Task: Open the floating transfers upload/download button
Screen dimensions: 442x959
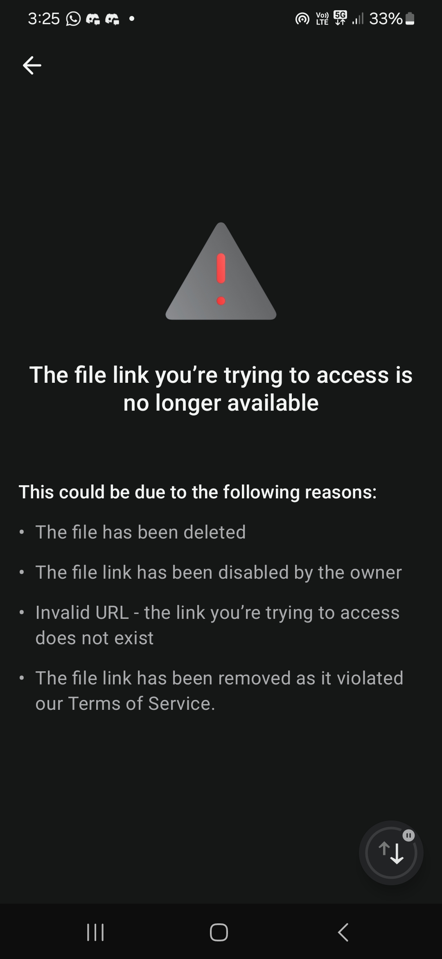Action: click(391, 852)
